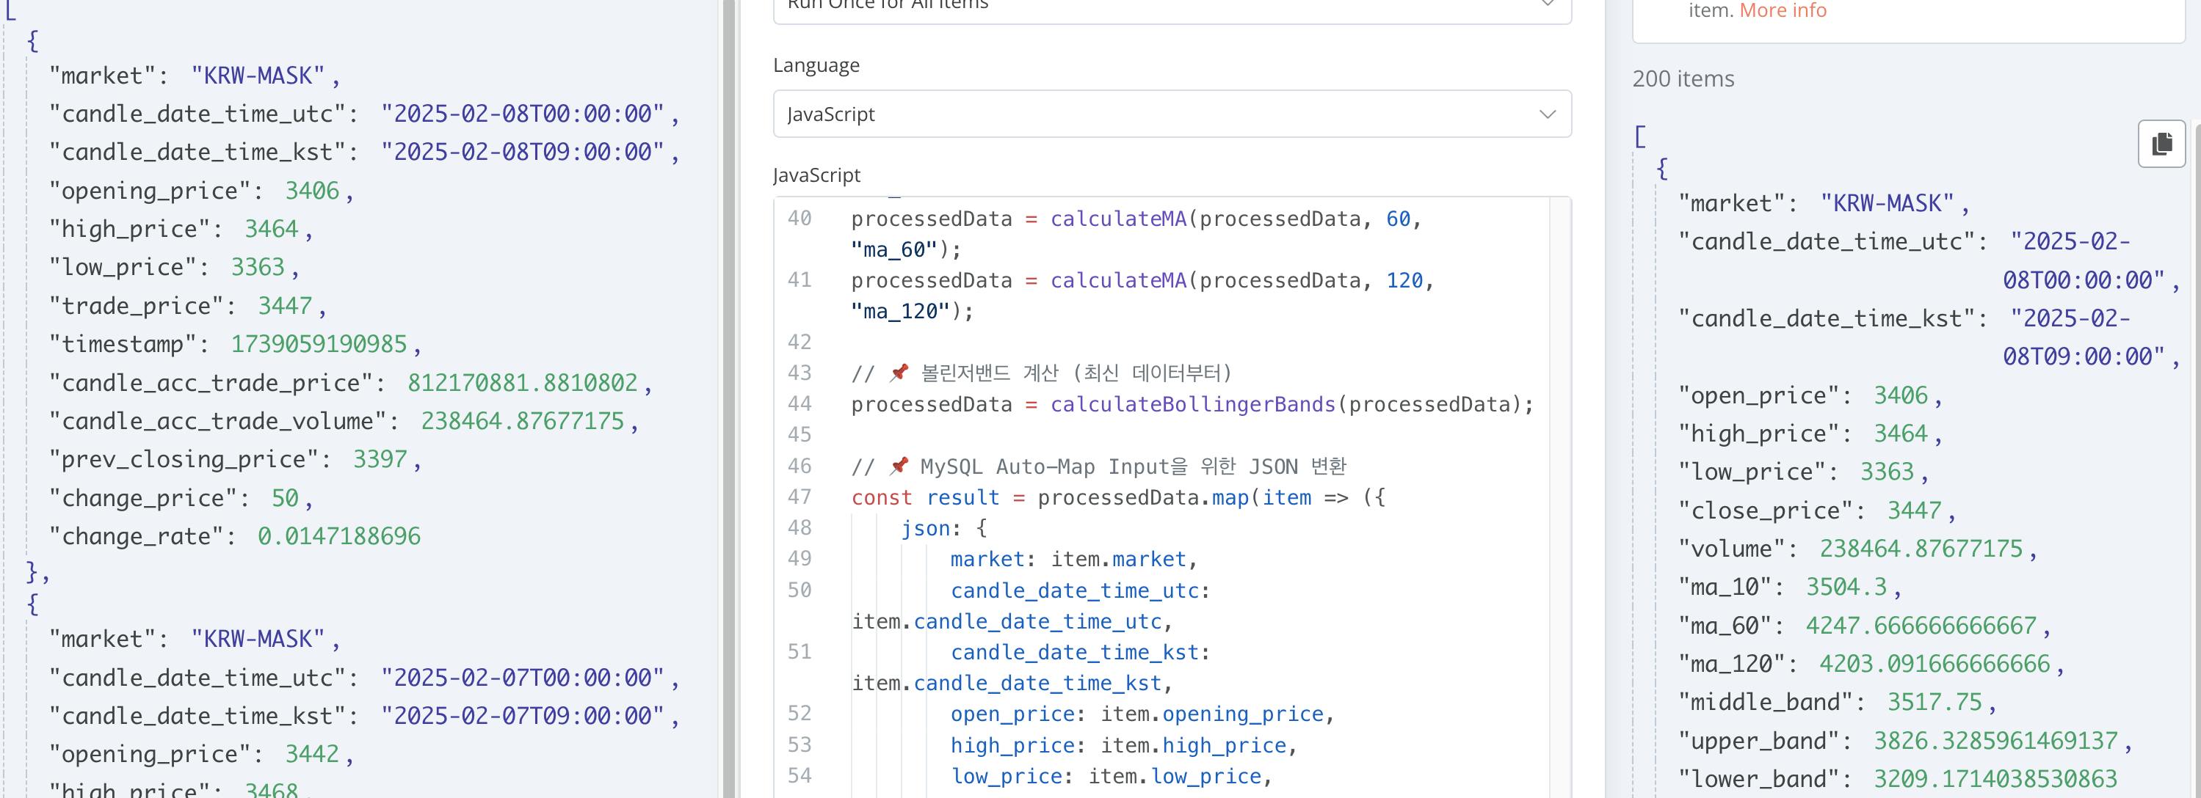
Task: Select the input "timestamp" value 1739059190985
Action: click(x=318, y=344)
